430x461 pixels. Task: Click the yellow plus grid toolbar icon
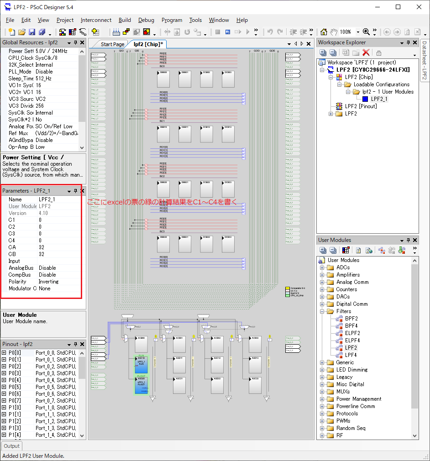[x=95, y=32]
